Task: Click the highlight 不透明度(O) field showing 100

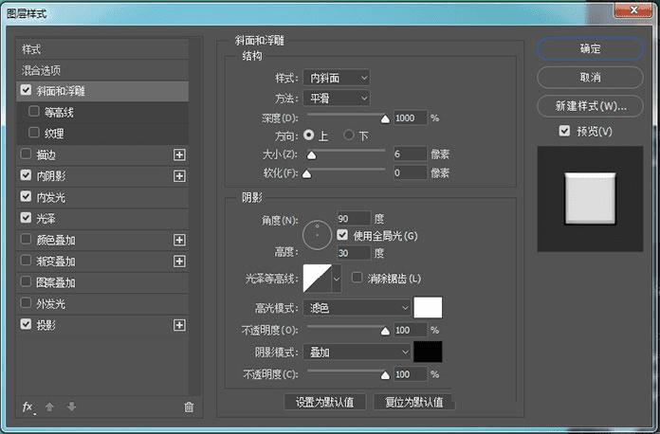Action: (410, 330)
